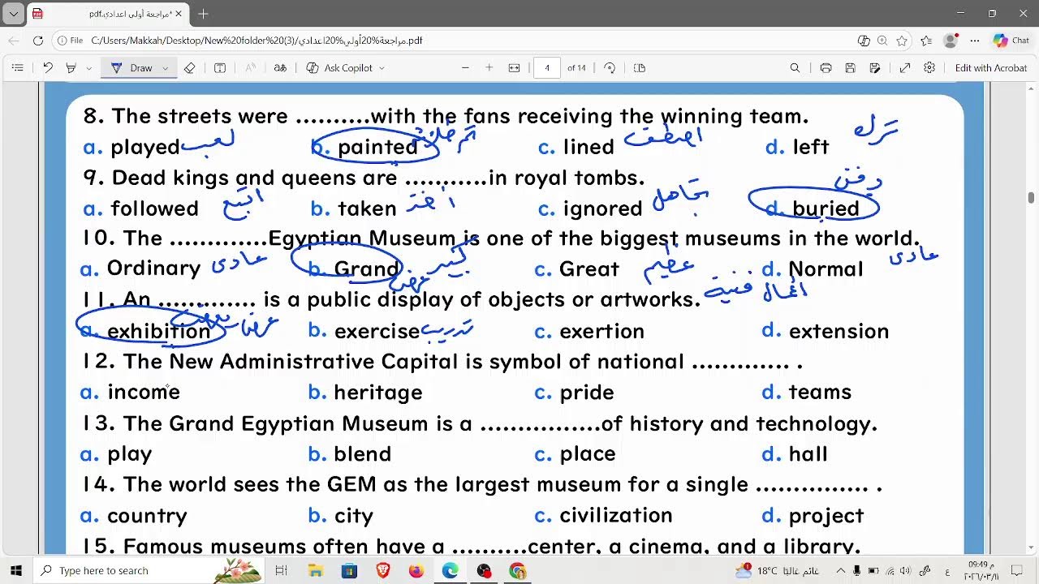Select the Highlight tool icon
1039x584 pixels.
click(71, 68)
